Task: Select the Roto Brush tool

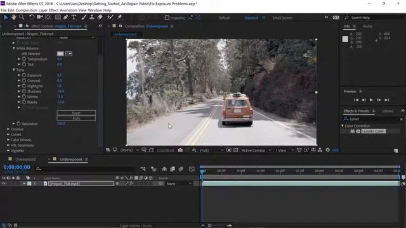Action: (x=110, y=17)
